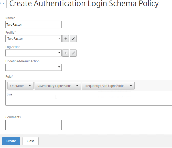Image resolution: width=172 pixels, height=148 pixels.
Task: Click the back arrow icon beside the title
Action: click(2, 3)
